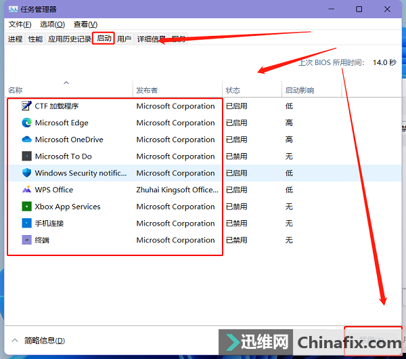This screenshot has height=359, width=406.
Task: Click the Task Manager title bar icon
Action: coord(13,9)
